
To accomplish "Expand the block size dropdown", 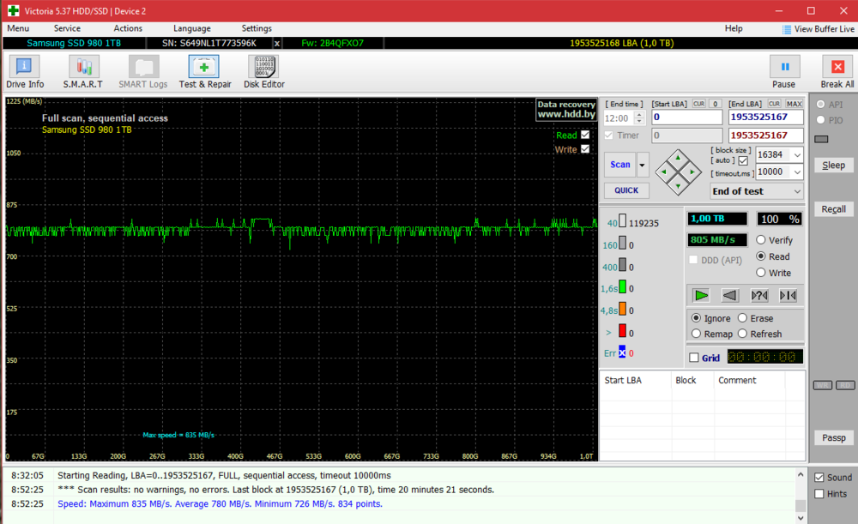I will point(797,155).
